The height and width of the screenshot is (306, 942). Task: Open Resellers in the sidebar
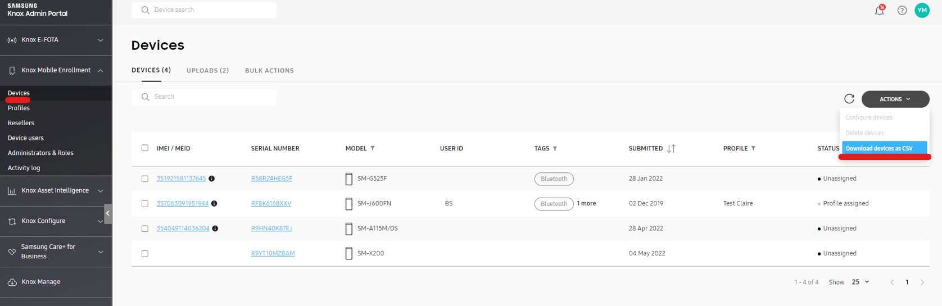click(x=21, y=123)
